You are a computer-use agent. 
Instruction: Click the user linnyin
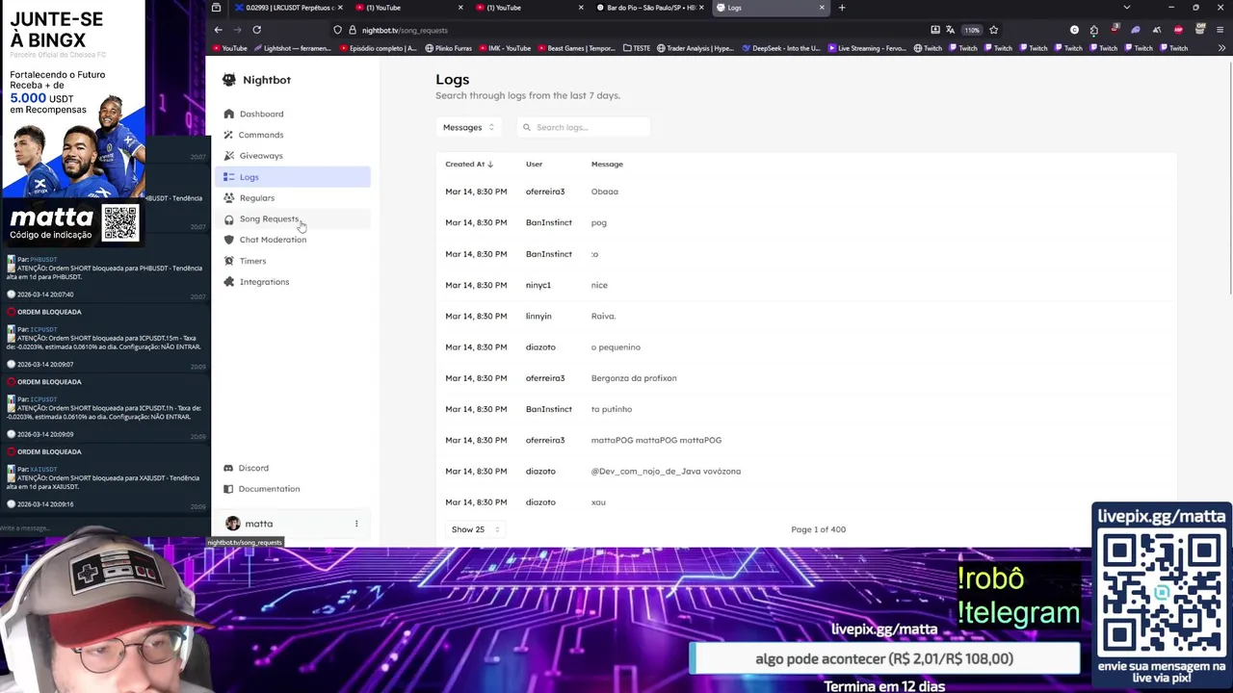pos(538,316)
